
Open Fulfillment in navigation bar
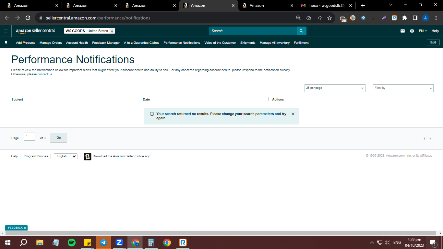[301, 43]
